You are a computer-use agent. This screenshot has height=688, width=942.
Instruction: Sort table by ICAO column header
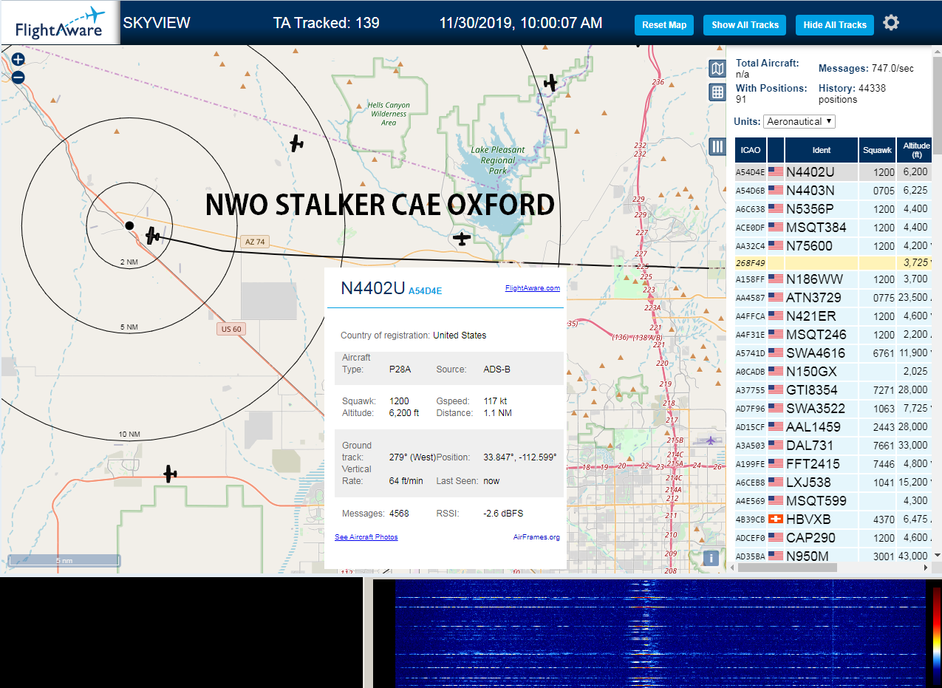click(x=751, y=150)
